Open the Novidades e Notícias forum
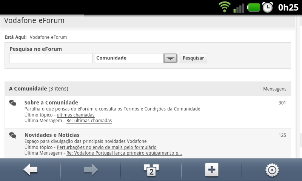This screenshot has height=181, width=302. pyautogui.click(x=52, y=135)
